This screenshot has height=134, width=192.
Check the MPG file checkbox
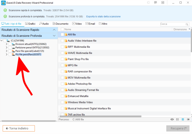[62, 65]
